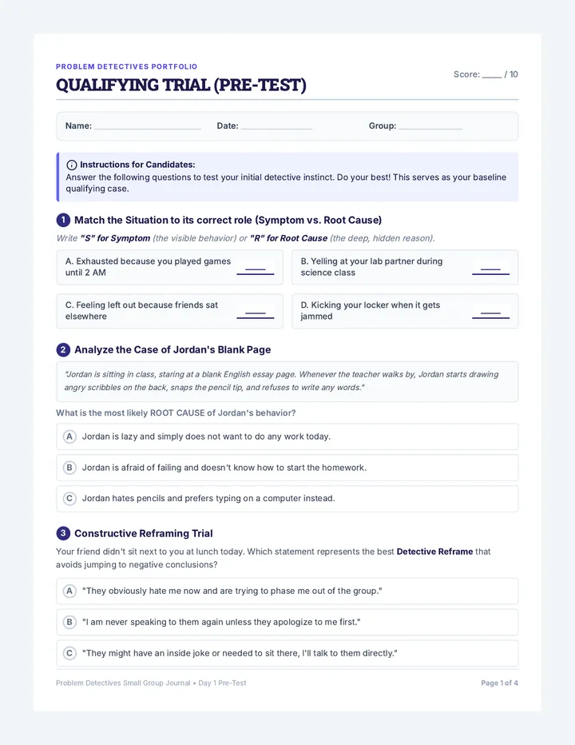The image size is (575, 745).
Task: Choose reframe C: inside joke, talk directly
Action: tap(287, 653)
